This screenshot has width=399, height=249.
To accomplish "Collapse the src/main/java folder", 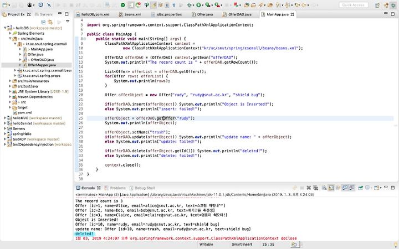I will coord(10,39).
